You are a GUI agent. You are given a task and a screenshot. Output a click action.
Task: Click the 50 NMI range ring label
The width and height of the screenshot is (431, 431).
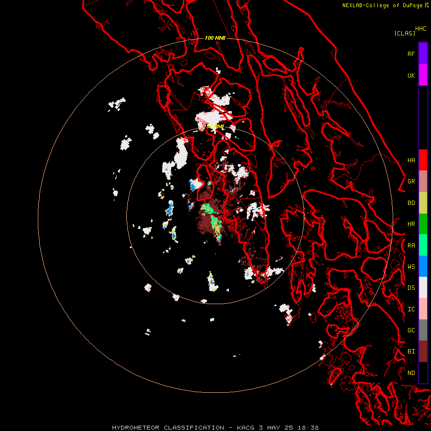[x=215, y=127]
